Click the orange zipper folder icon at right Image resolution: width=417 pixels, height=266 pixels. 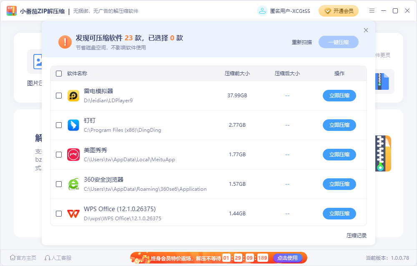tap(383, 153)
